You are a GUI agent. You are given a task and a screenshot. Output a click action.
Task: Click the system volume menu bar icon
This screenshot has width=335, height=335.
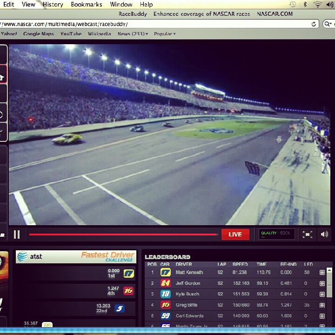tap(330, 4)
